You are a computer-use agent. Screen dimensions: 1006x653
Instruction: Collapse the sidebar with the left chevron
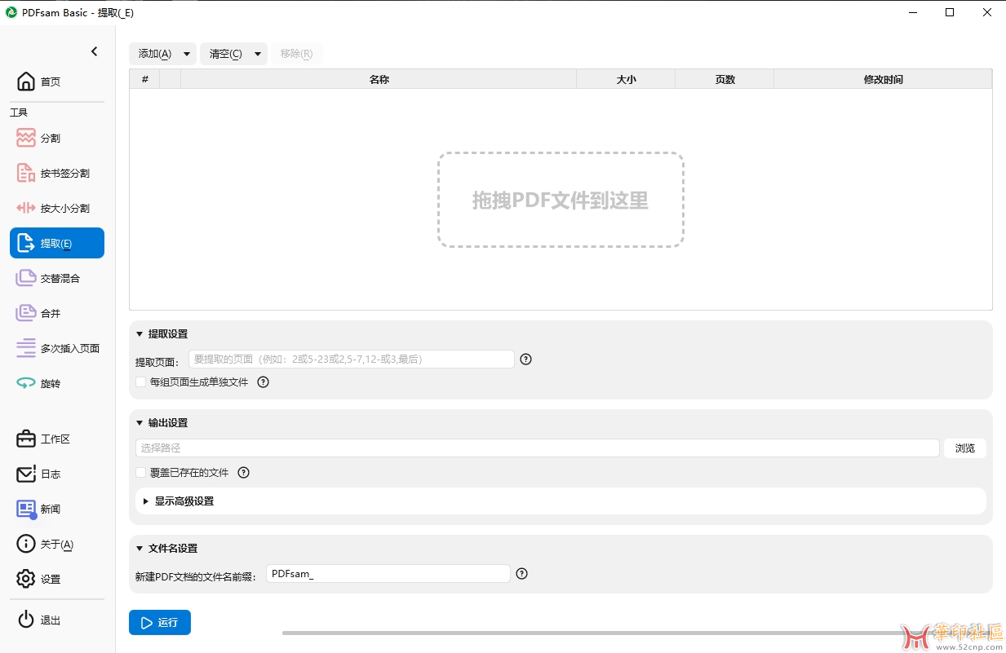[x=94, y=51]
